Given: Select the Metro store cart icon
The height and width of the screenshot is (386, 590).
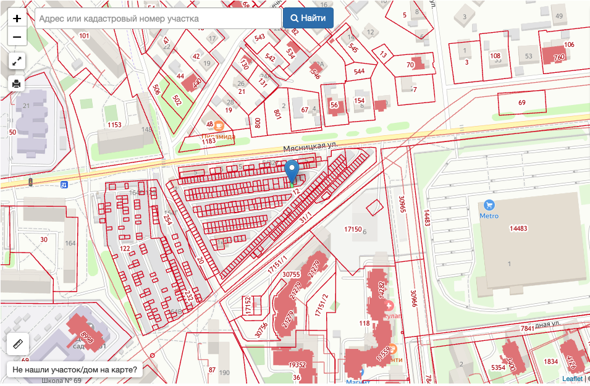Looking at the screenshot, I should click(x=489, y=205).
